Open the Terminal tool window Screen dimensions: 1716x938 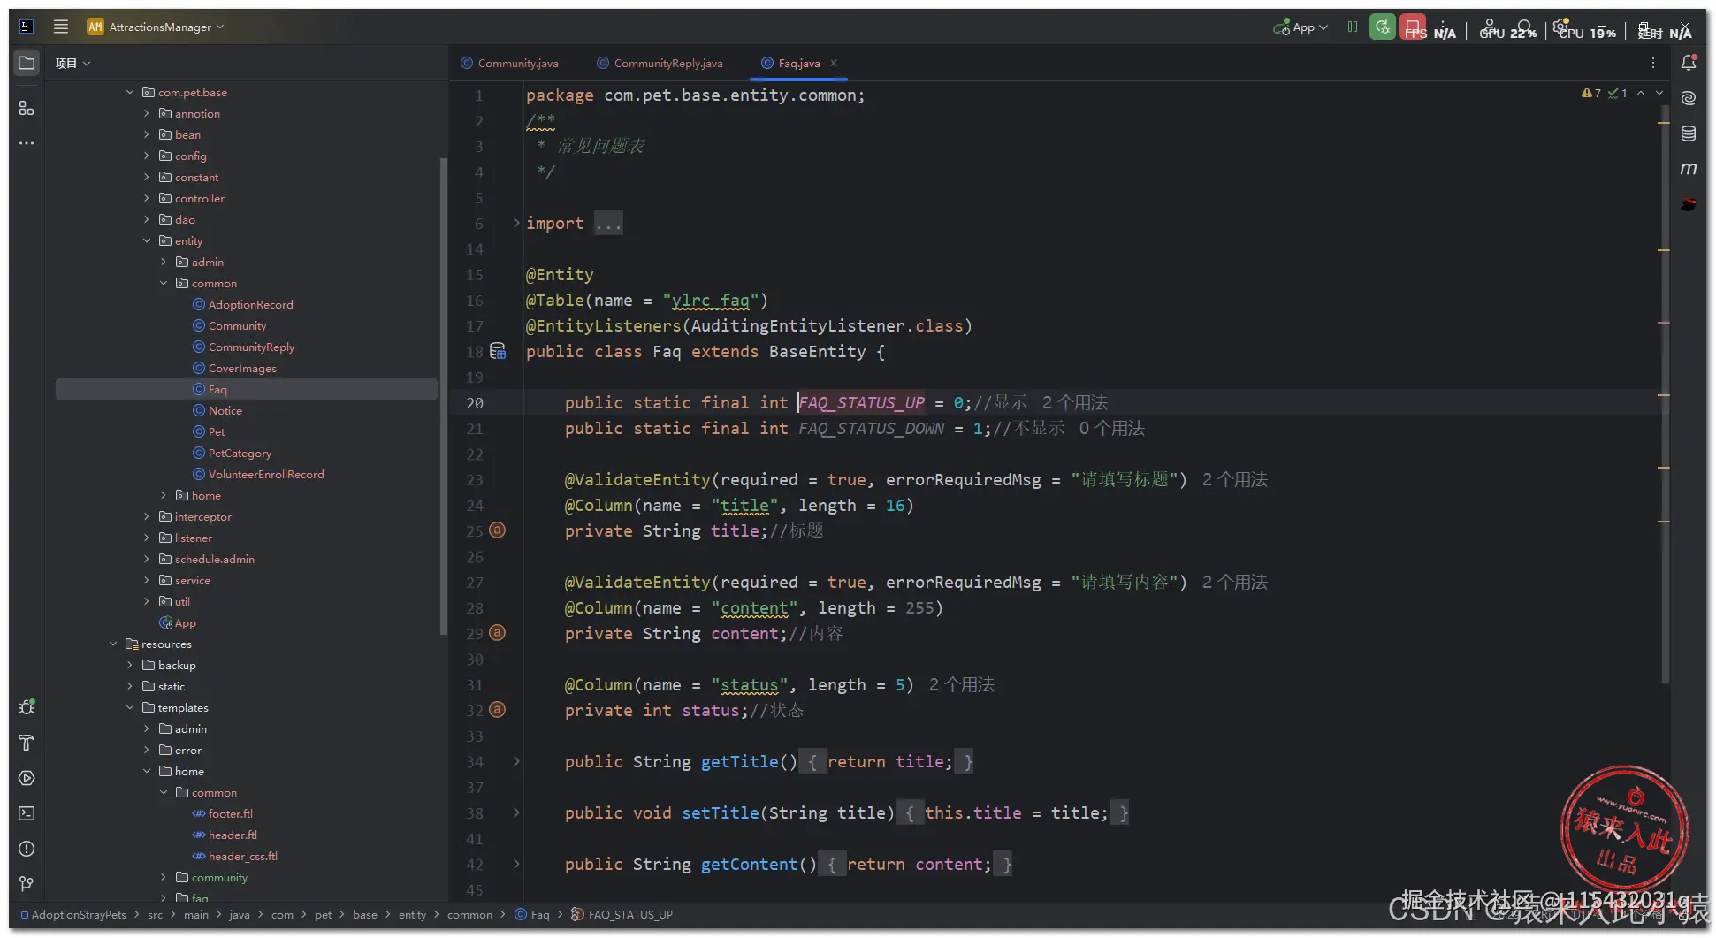click(27, 813)
